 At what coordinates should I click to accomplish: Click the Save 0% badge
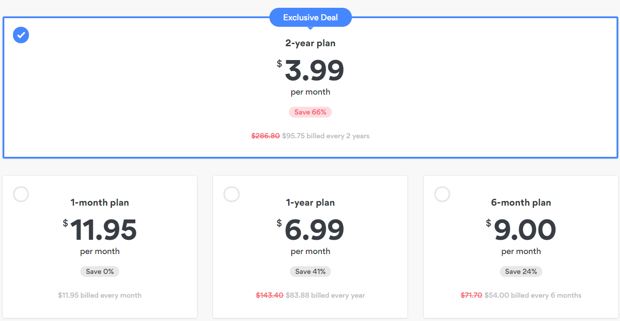100,272
